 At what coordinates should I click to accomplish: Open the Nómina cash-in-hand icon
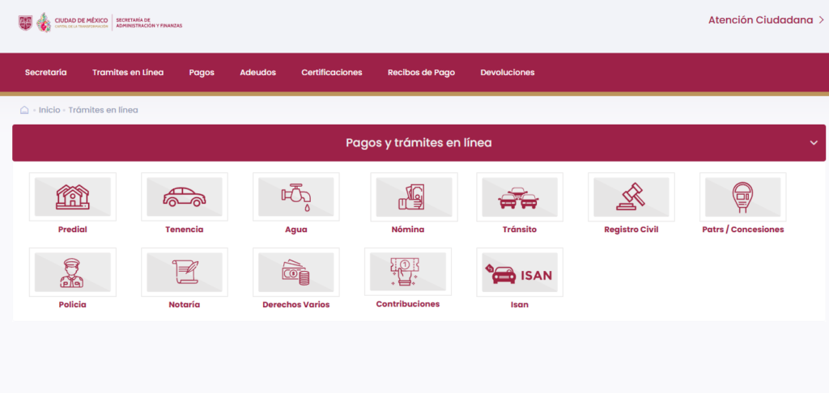tap(414, 197)
